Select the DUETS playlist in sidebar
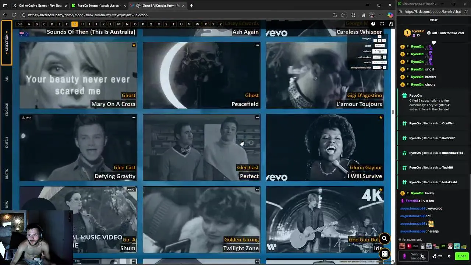Image resolution: width=471 pixels, height=265 pixels. pos(7,174)
